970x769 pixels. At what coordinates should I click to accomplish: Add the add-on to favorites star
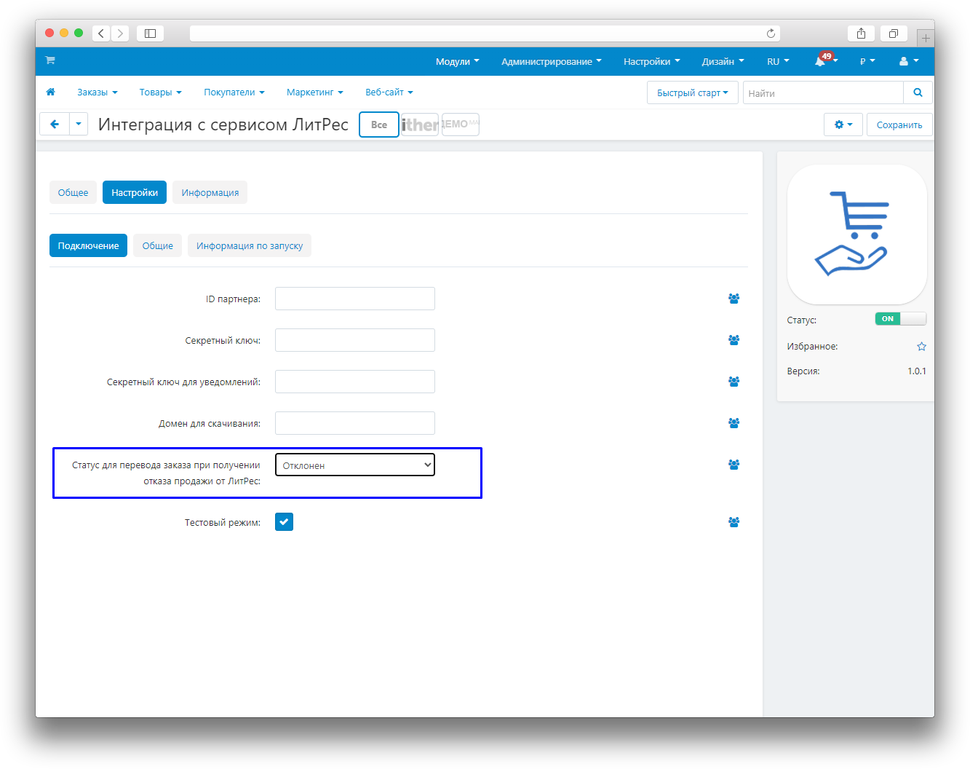click(x=921, y=347)
